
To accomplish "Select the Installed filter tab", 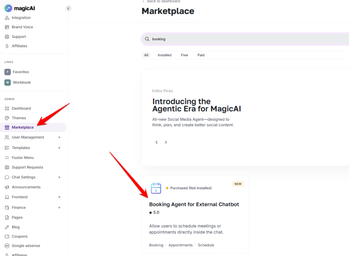I will point(164,55).
